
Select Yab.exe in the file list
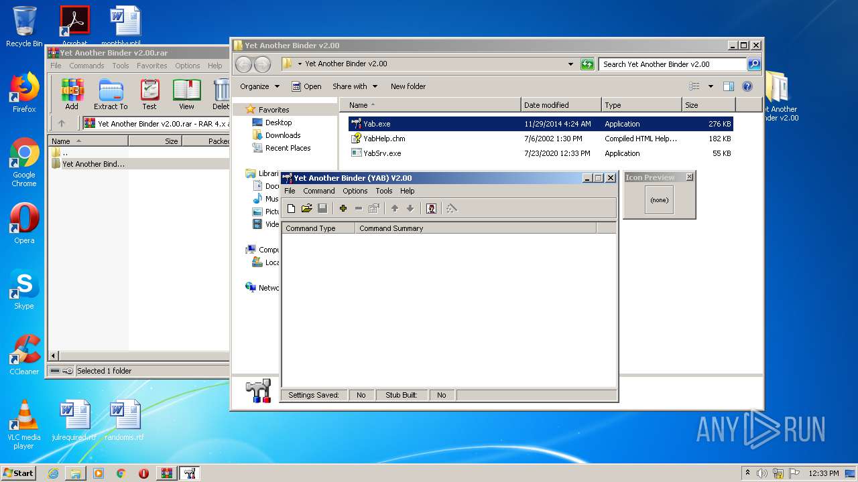[x=541, y=124]
